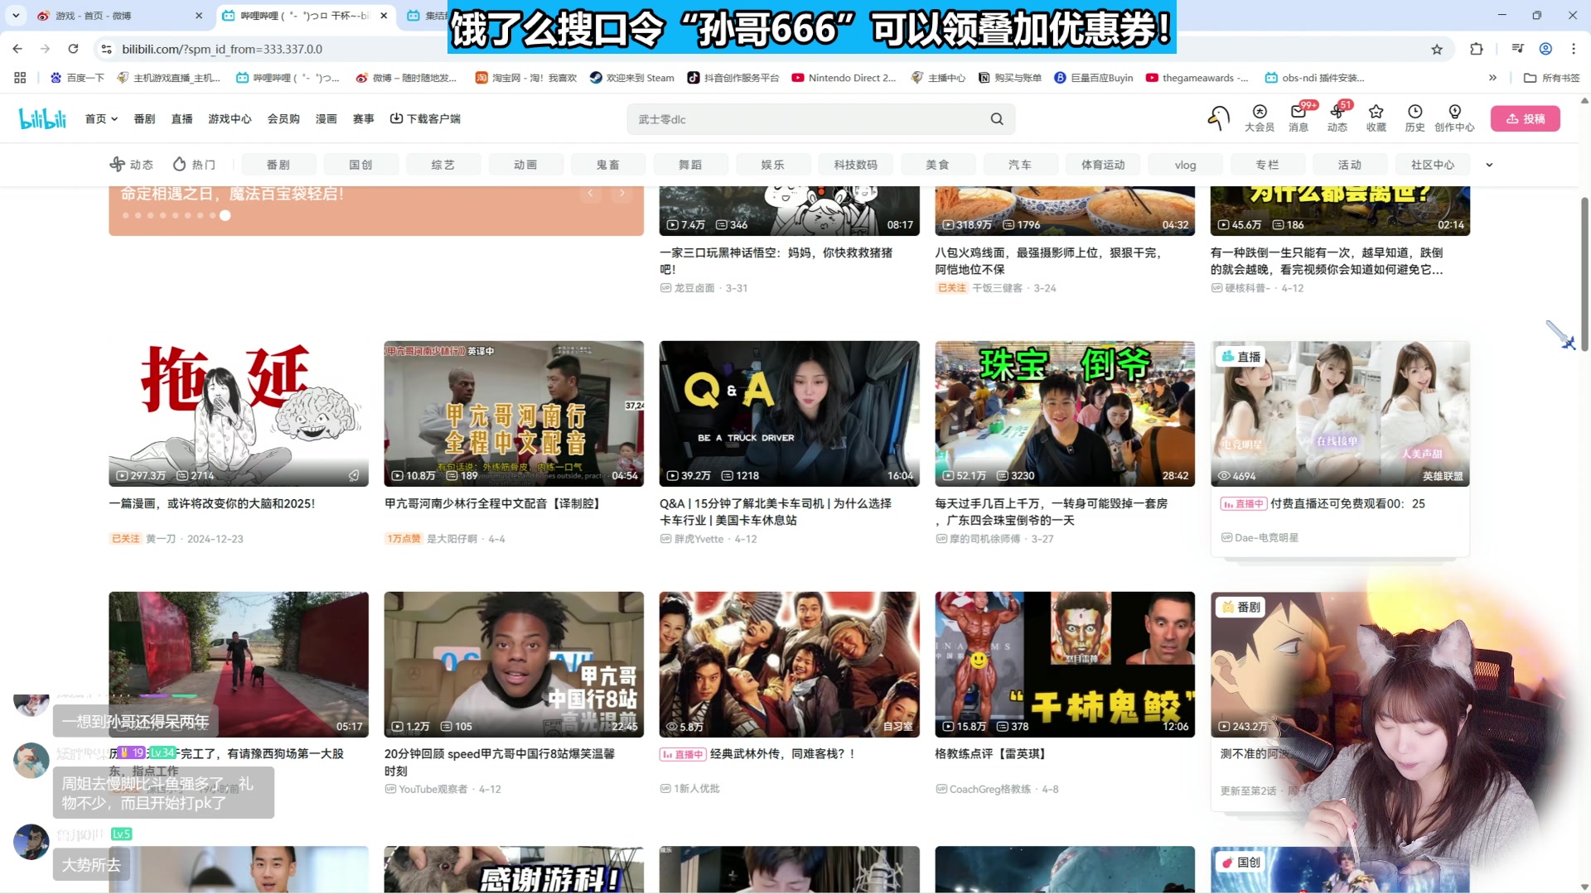Click the user avatar in header
Image resolution: width=1591 pixels, height=894 pixels.
tap(1218, 118)
